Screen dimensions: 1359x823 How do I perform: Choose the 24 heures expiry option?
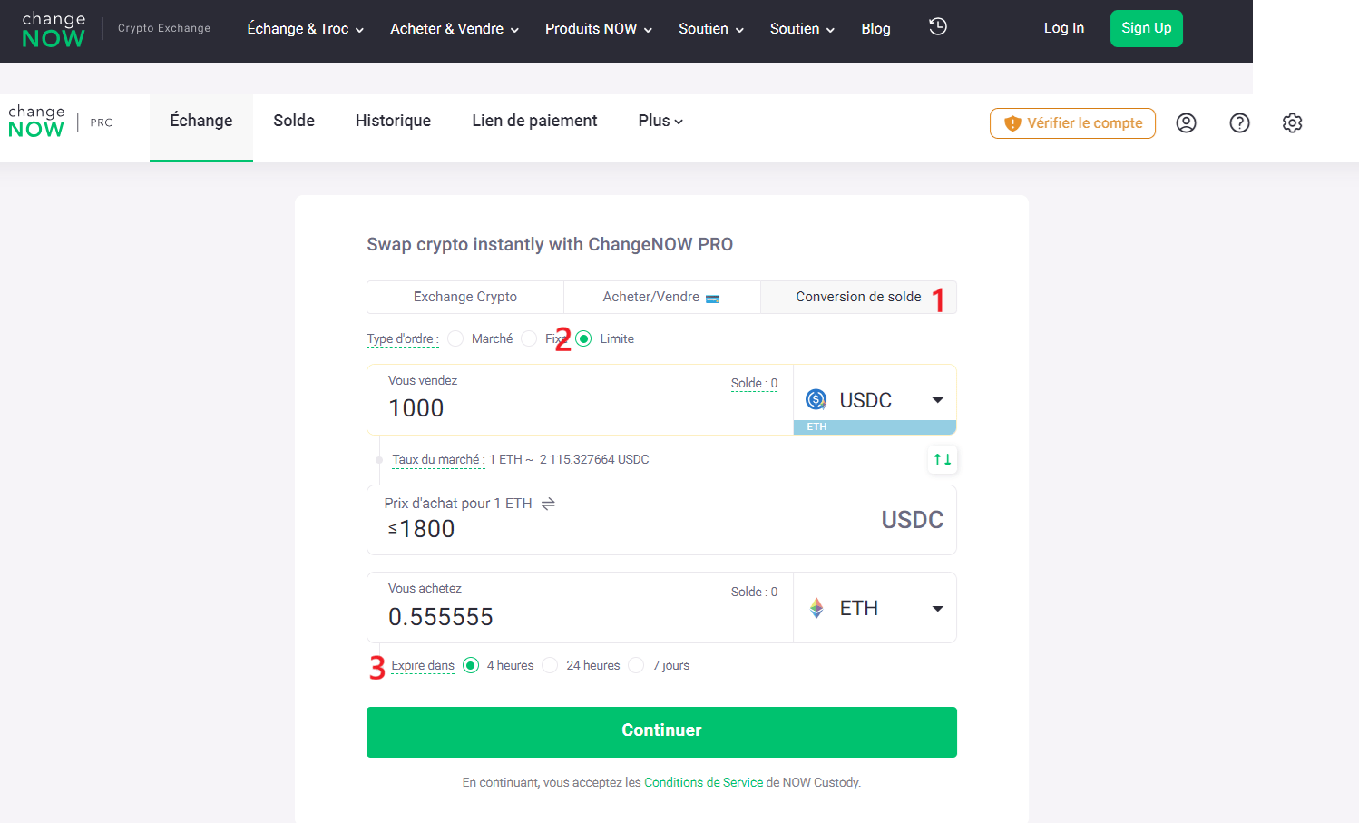point(550,665)
